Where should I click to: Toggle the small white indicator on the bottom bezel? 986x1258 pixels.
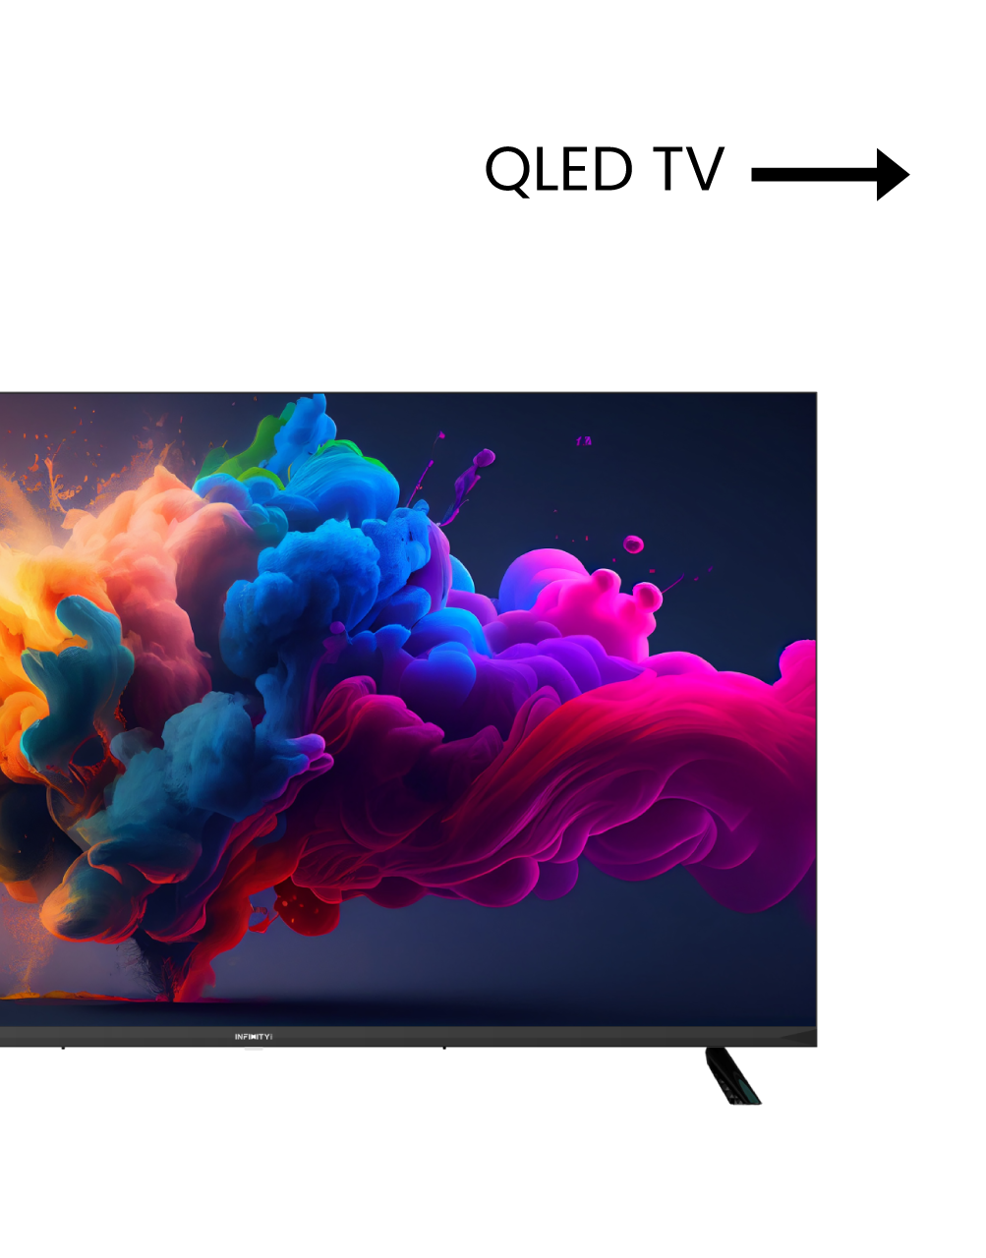(253, 1049)
